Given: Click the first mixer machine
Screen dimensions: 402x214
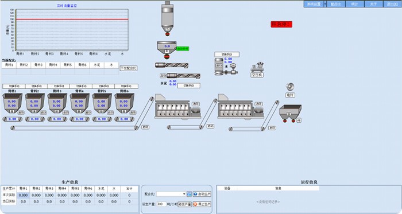Looking at the screenshot, I should (x=177, y=107).
